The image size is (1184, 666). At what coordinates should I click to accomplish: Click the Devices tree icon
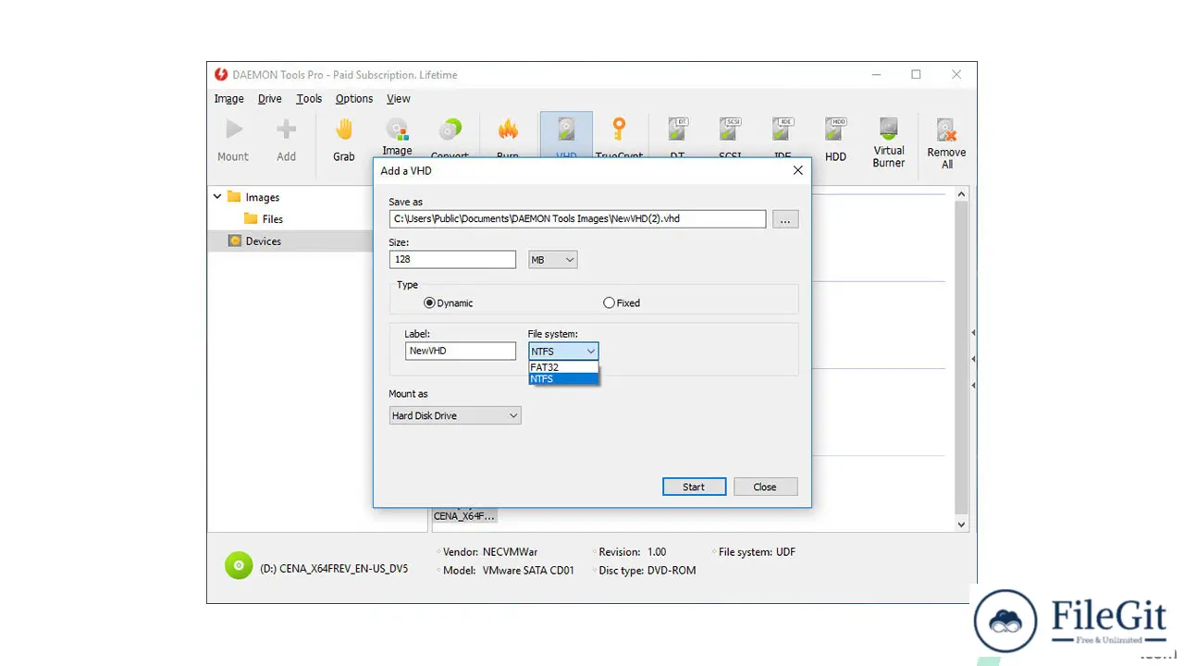click(235, 240)
